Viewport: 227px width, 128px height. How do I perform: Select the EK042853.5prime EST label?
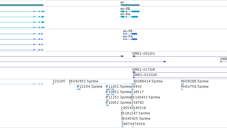pyautogui.click(x=83, y=81)
